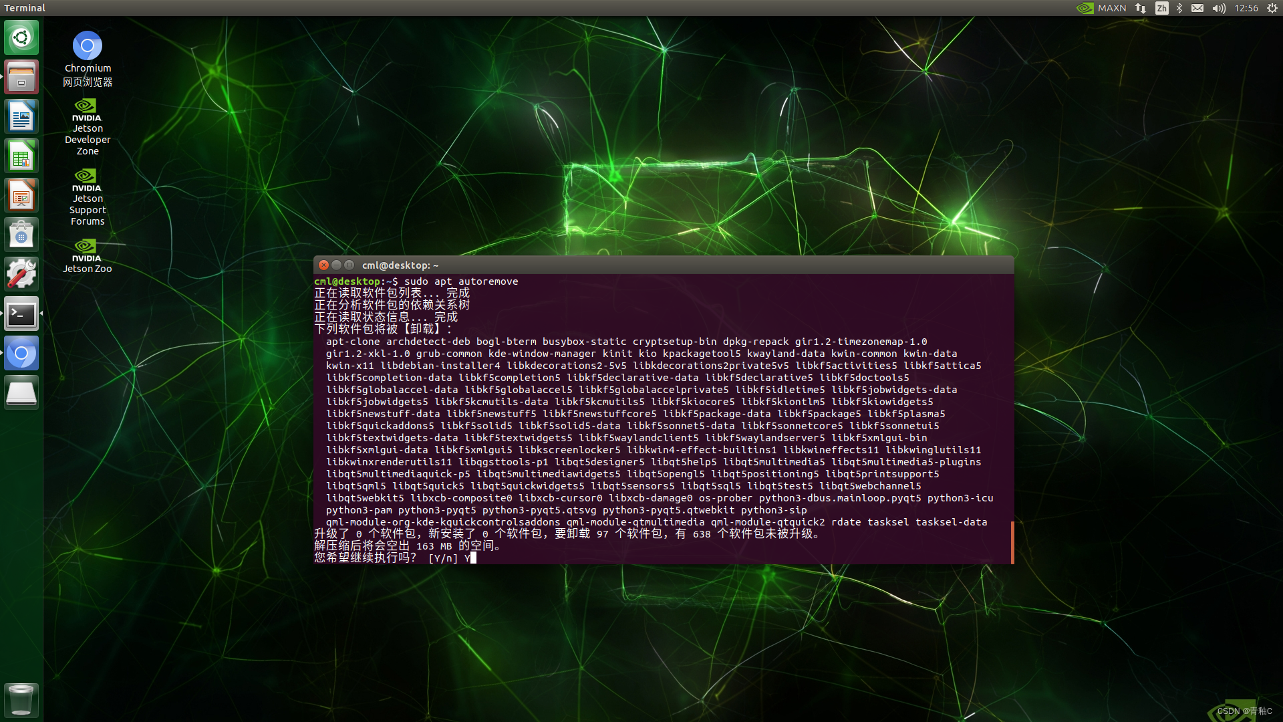This screenshot has width=1283, height=722.
Task: Open NVIDIA Jetson Developer Zone shortcut
Action: pos(88,127)
